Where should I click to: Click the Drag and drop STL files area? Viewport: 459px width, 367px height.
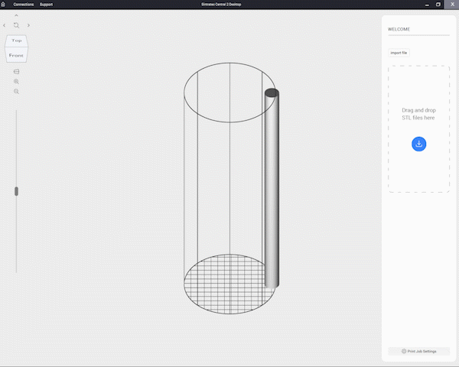(x=419, y=129)
